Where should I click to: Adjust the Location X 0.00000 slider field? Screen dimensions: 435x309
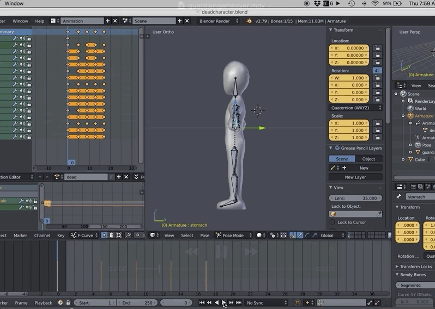pyautogui.click(x=349, y=48)
